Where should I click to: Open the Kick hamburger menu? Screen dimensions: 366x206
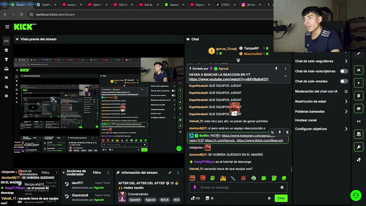7,27
